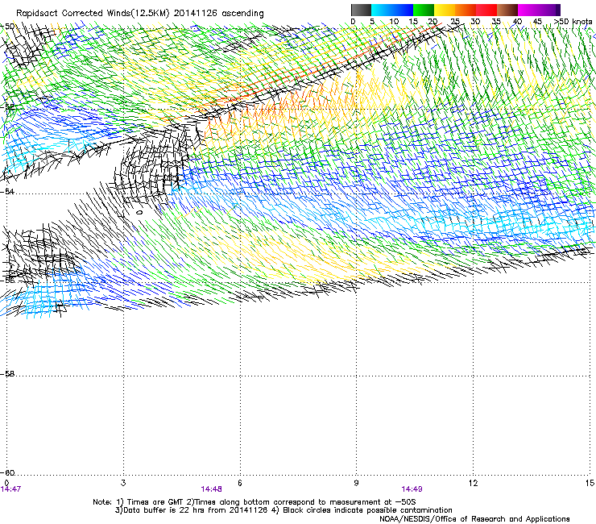Image resolution: width=596 pixels, height=524 pixels.
Task: Click the -58 latitude axis label
Action: pyautogui.click(x=7, y=374)
